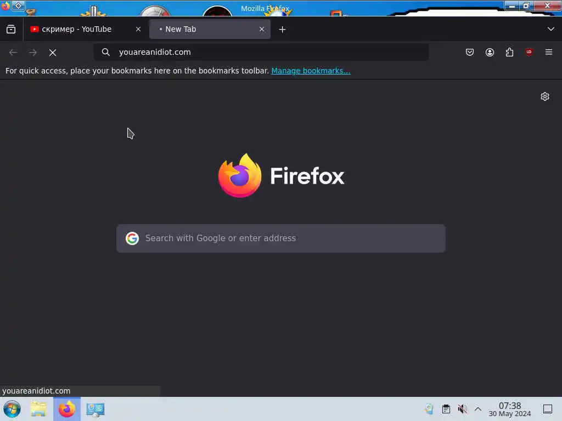Open the uBlock Origin extension icon

point(529,52)
